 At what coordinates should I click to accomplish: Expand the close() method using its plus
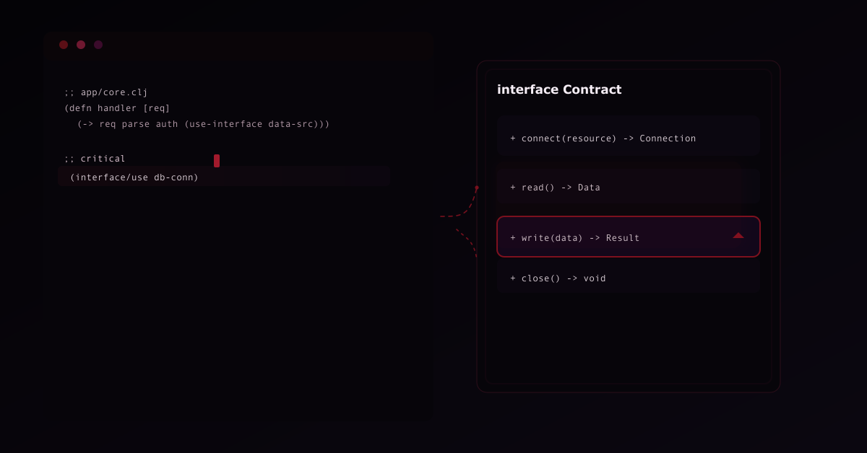click(513, 278)
